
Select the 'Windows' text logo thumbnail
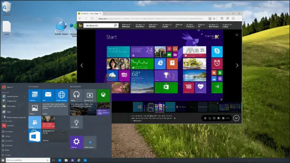181,107
